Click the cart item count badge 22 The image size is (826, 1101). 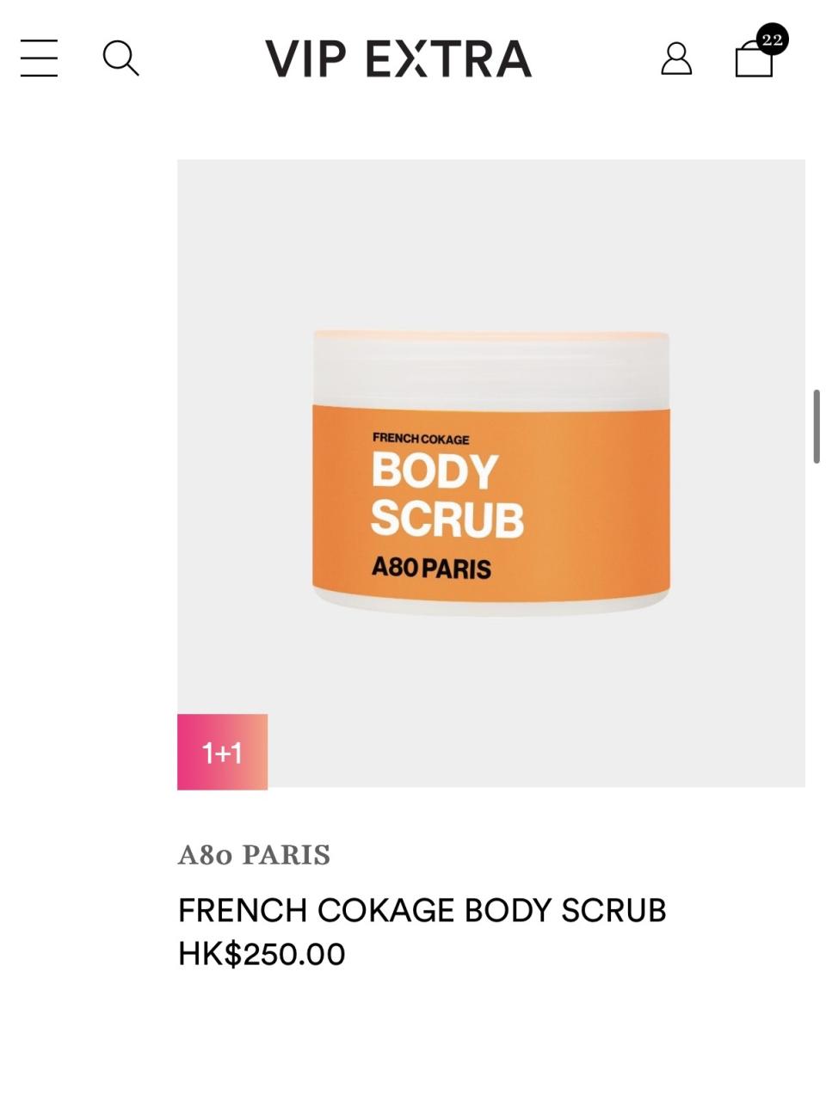772,40
